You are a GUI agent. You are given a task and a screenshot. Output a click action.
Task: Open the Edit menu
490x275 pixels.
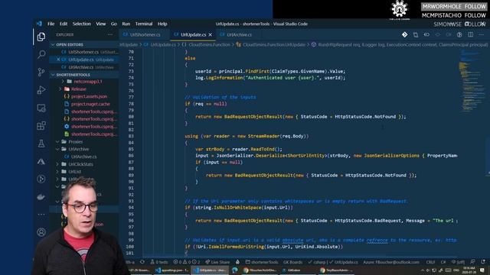64,24
